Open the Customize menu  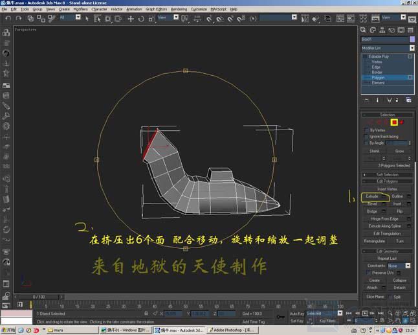(199, 9)
